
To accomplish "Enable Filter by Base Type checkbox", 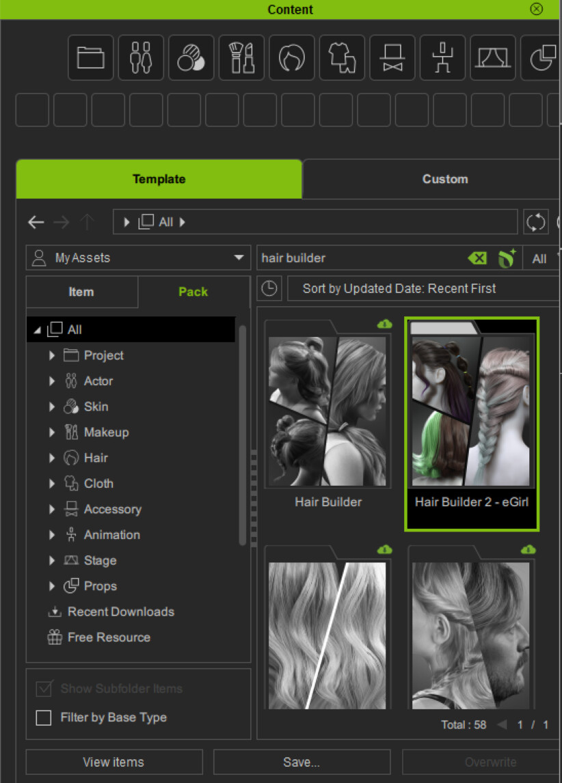I will (x=44, y=717).
